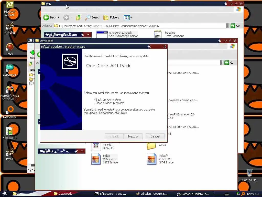Click the network tray icon

238,194
